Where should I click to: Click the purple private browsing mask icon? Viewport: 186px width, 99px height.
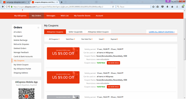pos(168,1)
